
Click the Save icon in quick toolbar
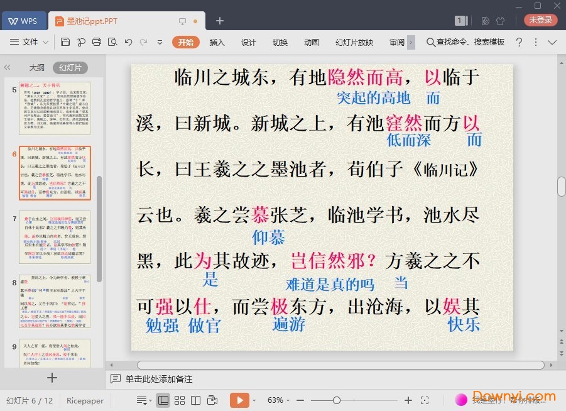point(65,42)
